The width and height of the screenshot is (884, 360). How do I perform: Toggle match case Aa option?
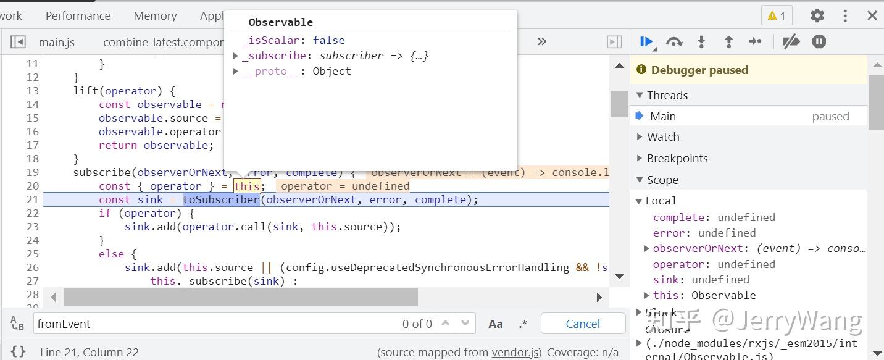[x=496, y=324]
